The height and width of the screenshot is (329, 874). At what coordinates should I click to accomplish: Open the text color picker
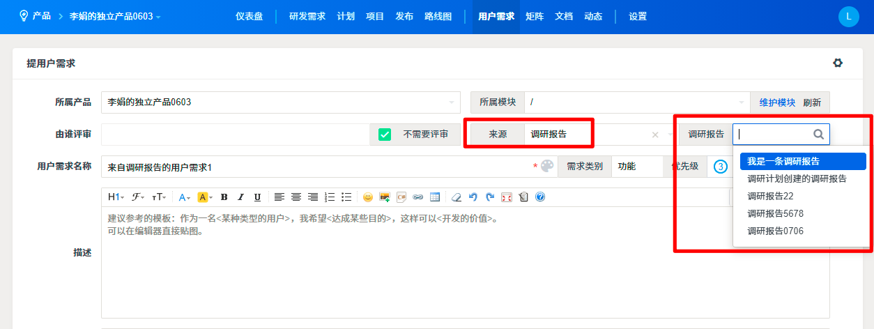pos(185,197)
